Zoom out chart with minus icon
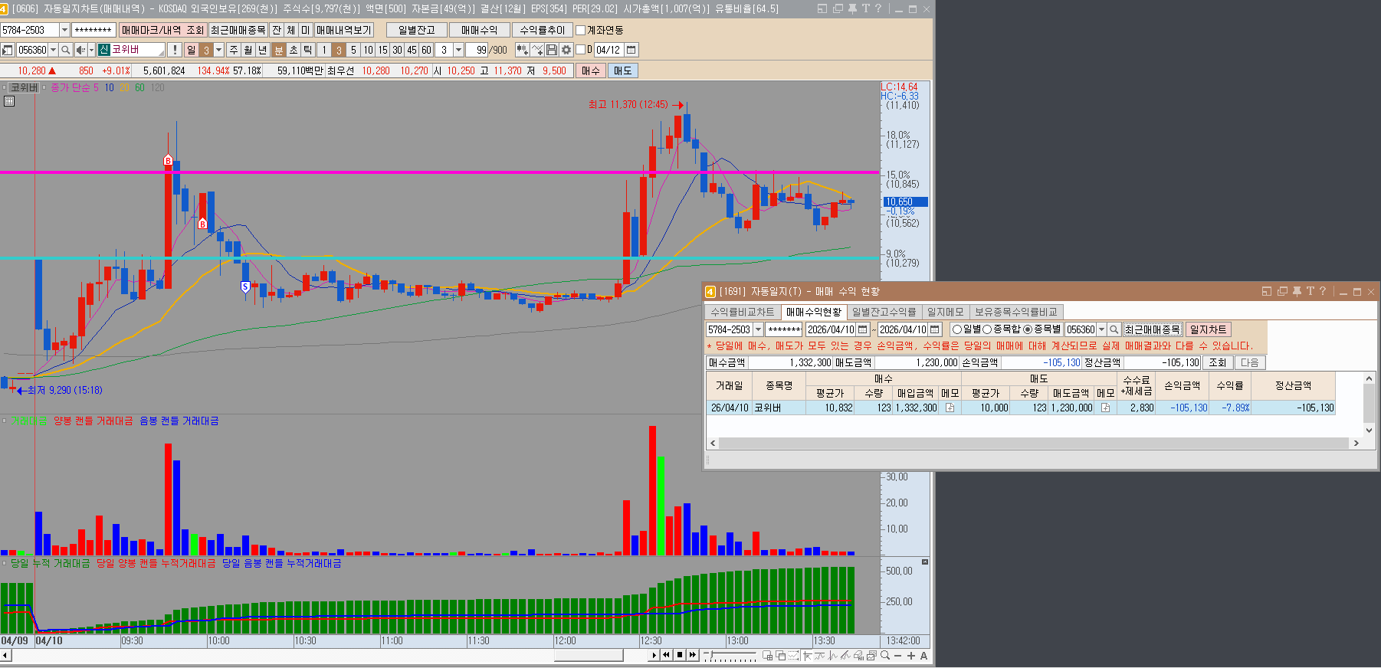Image resolution: width=1381 pixels, height=668 pixels. (x=898, y=656)
